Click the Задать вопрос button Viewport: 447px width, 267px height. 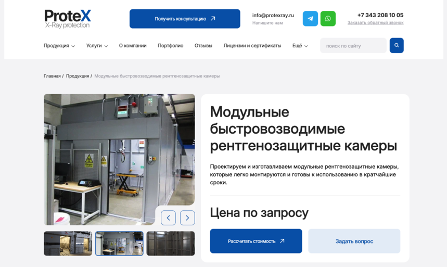354,241
